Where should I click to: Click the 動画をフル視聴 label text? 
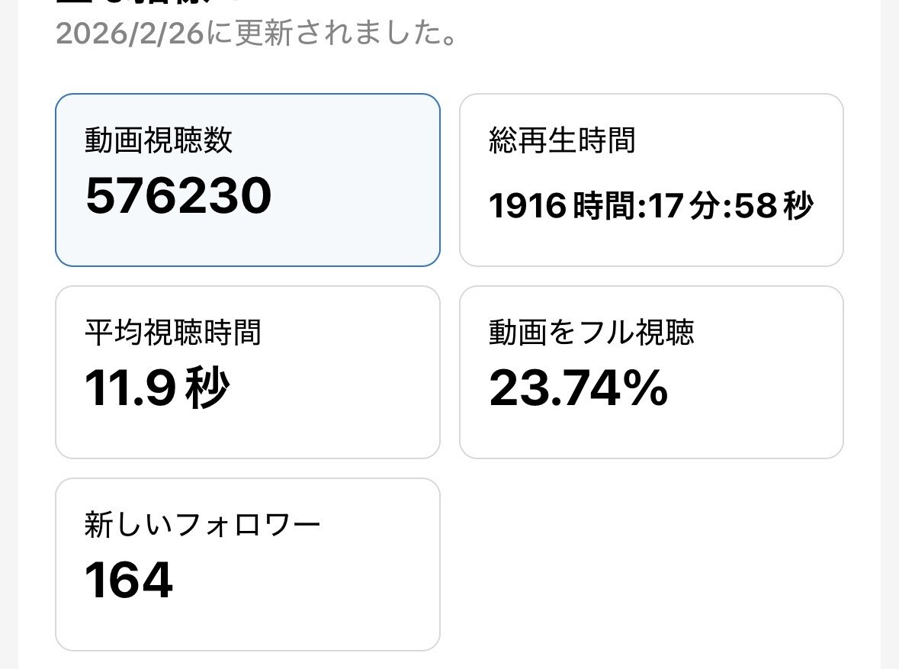[x=591, y=332]
